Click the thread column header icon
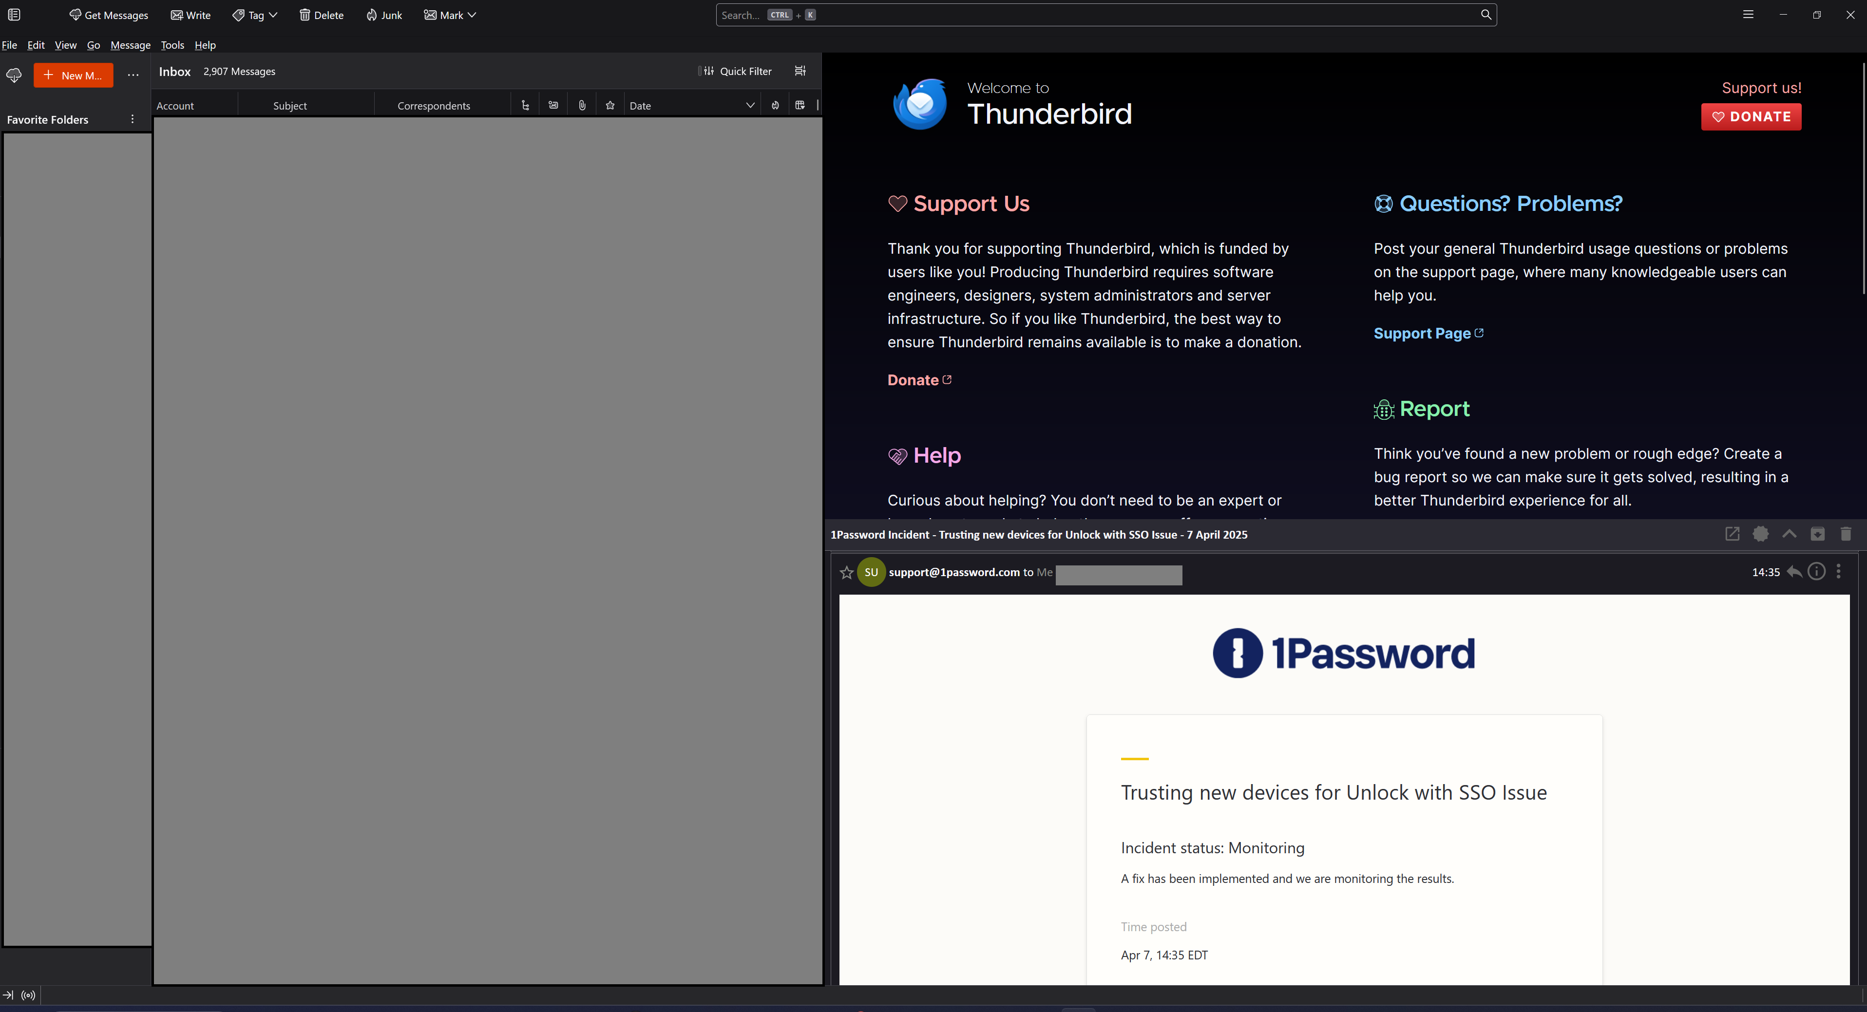This screenshot has height=1012, width=1867. 525,106
